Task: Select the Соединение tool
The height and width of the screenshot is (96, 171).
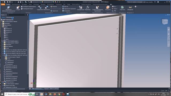Action: 40,8
